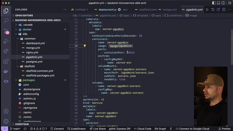Click the common breadcrumb segment
Screen dimensions: 233x131
pyautogui.click(x=86, y=15)
